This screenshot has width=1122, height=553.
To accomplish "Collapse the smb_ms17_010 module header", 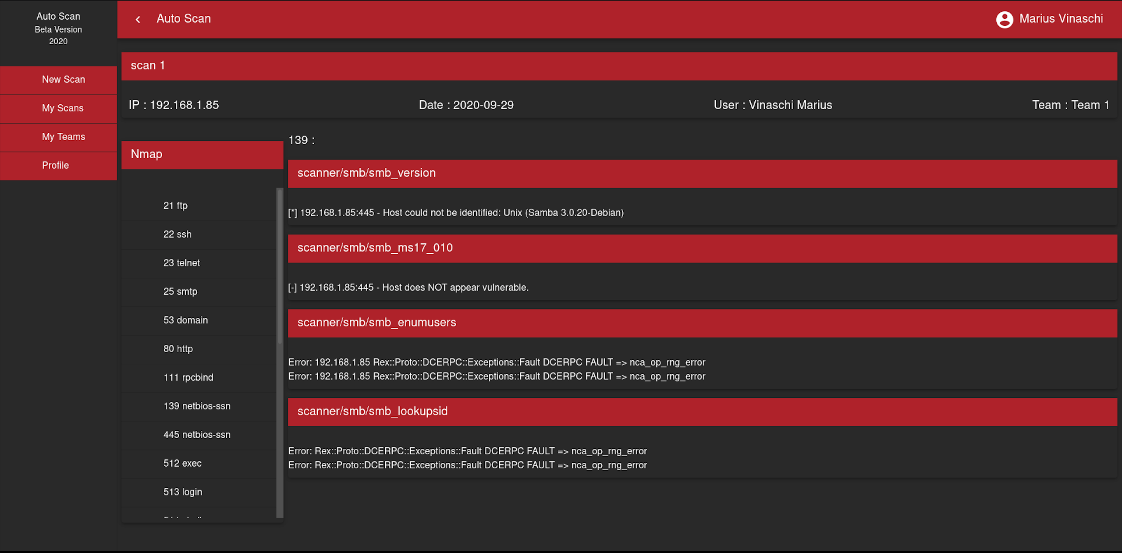I will (702, 248).
